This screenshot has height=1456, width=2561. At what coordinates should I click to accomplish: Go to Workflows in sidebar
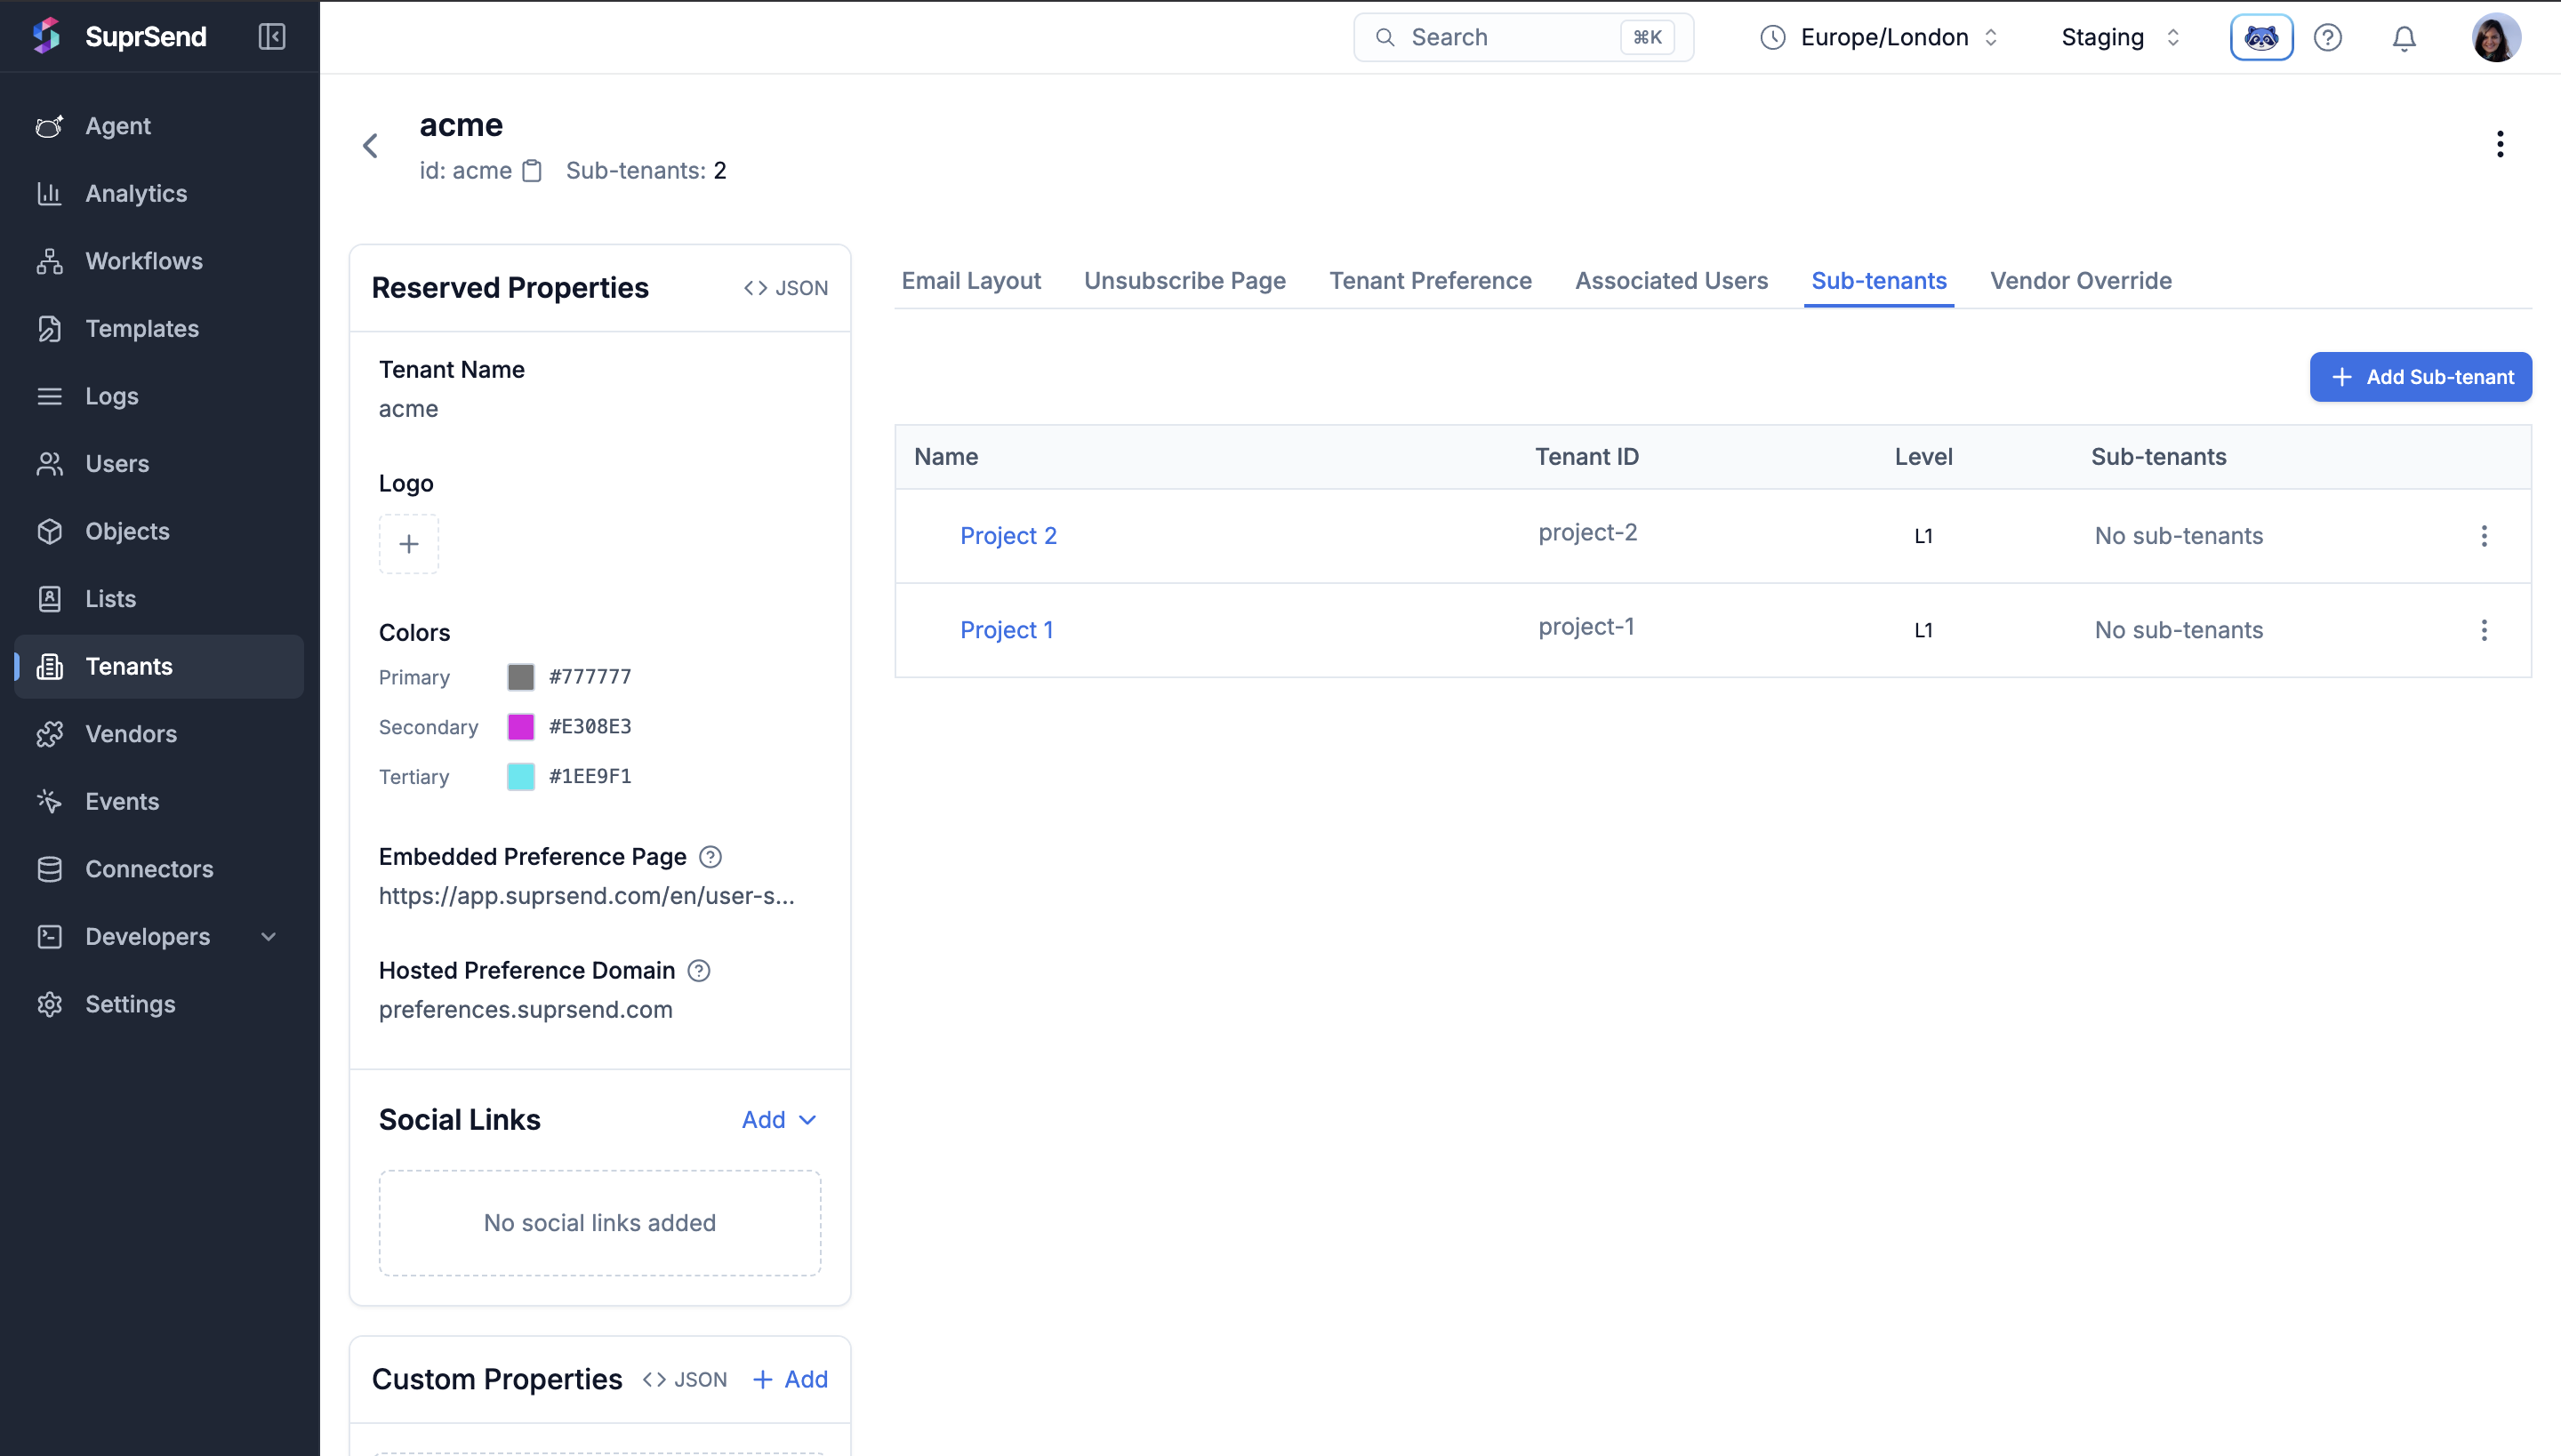click(160, 261)
